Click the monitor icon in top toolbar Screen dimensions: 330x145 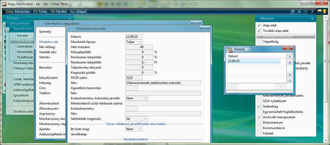(x=320, y=12)
